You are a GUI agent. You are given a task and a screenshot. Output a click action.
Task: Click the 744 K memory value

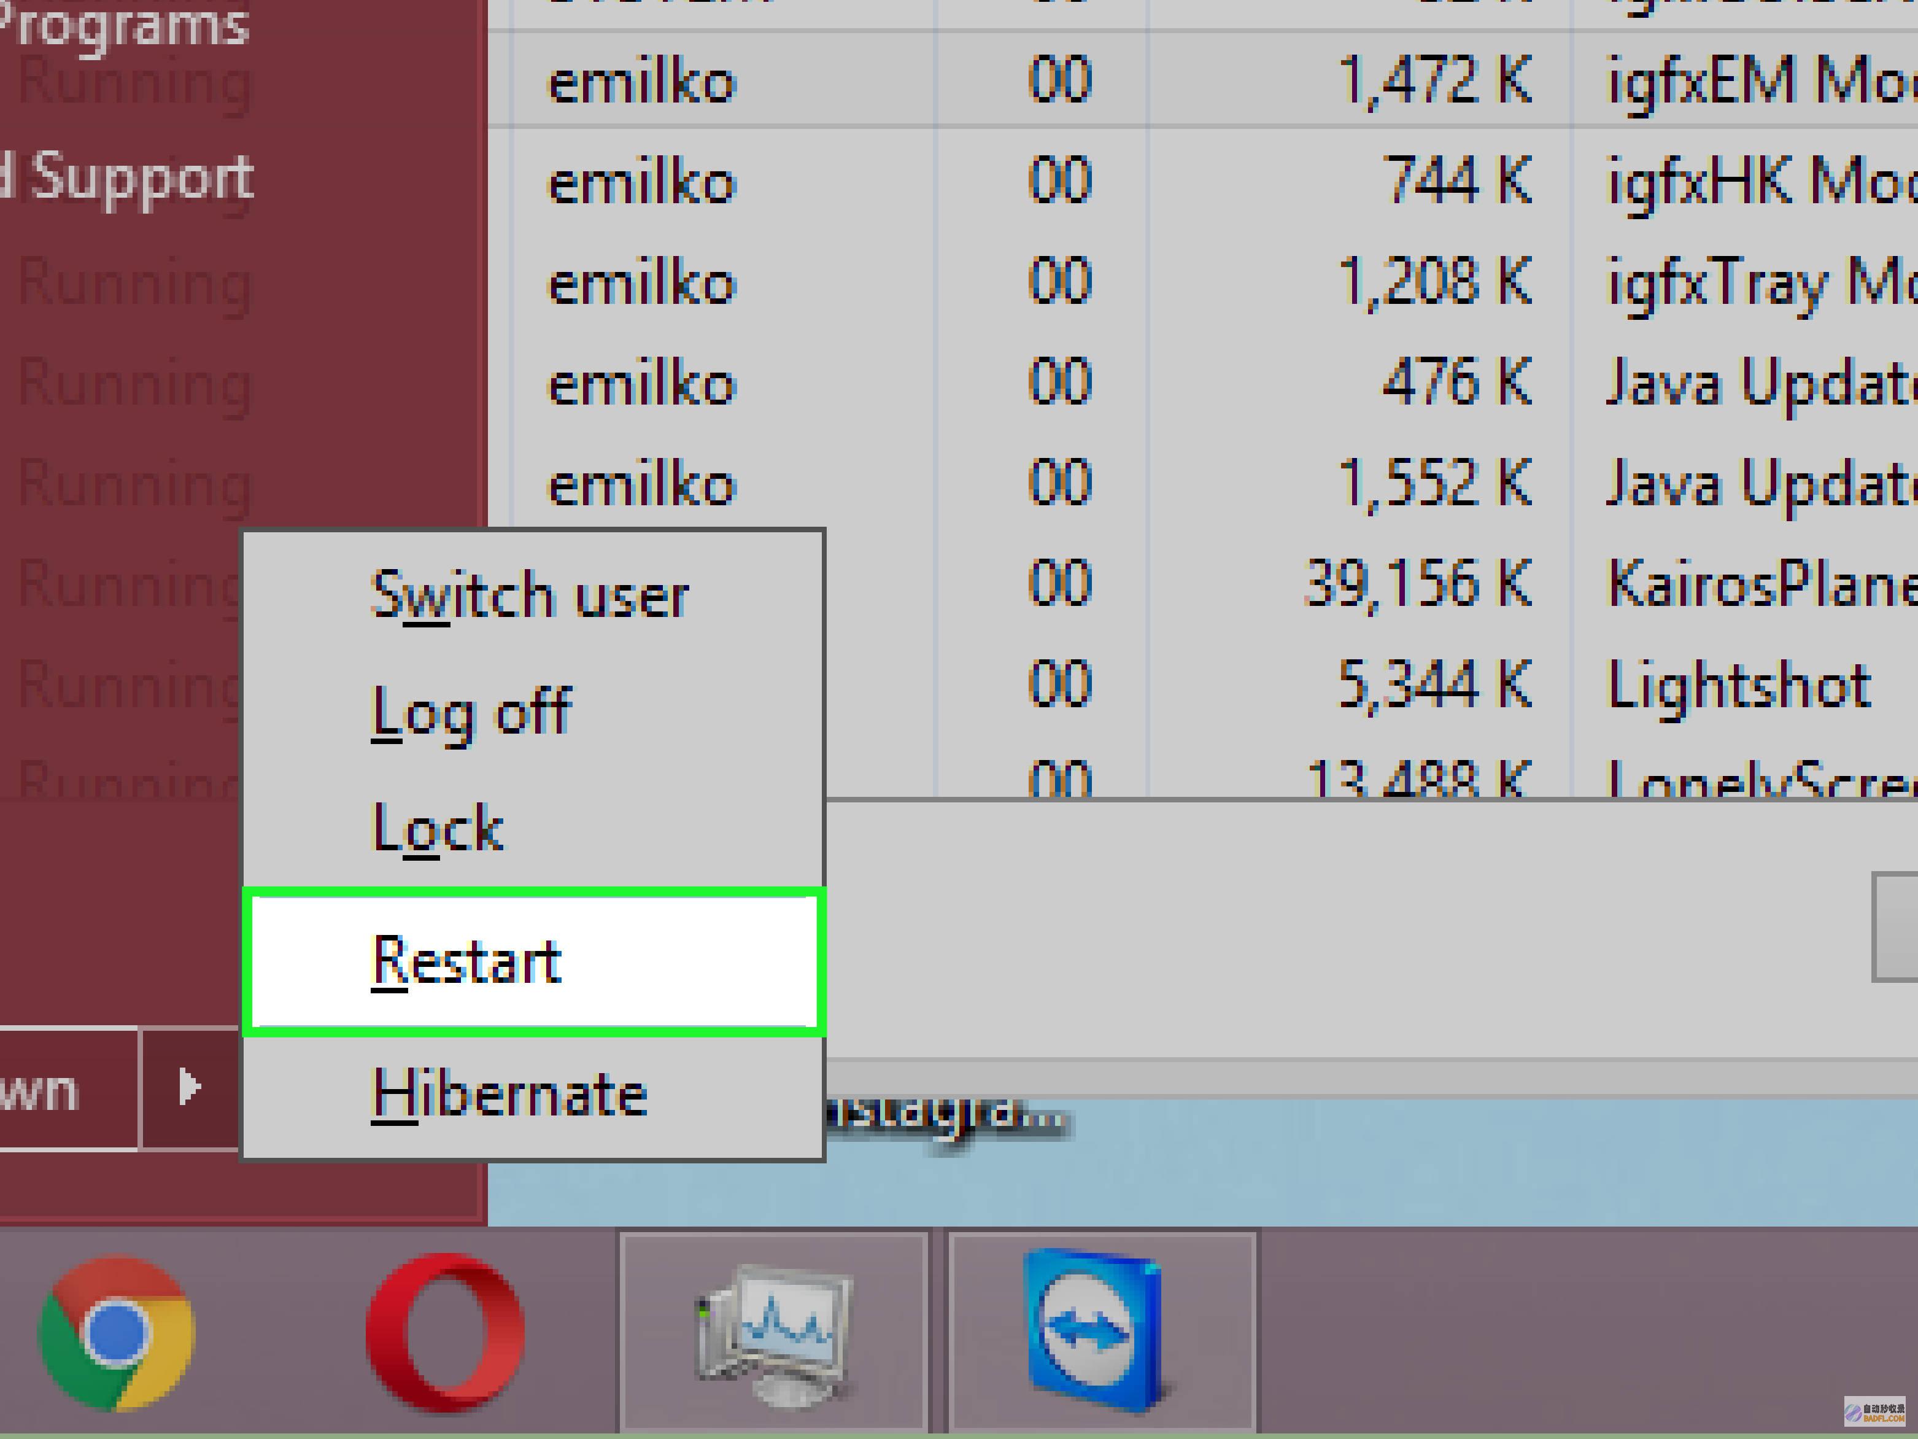[x=1458, y=181]
